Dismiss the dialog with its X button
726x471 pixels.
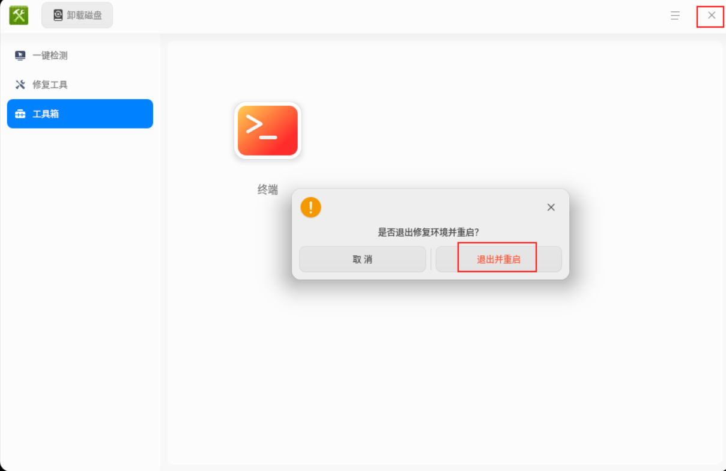pyautogui.click(x=551, y=207)
